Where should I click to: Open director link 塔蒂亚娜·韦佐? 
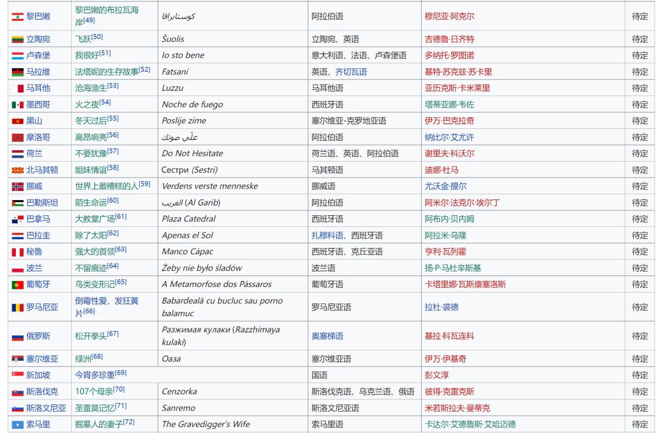click(449, 105)
